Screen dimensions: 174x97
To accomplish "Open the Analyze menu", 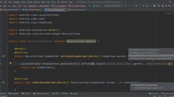I will (x=30, y=2).
